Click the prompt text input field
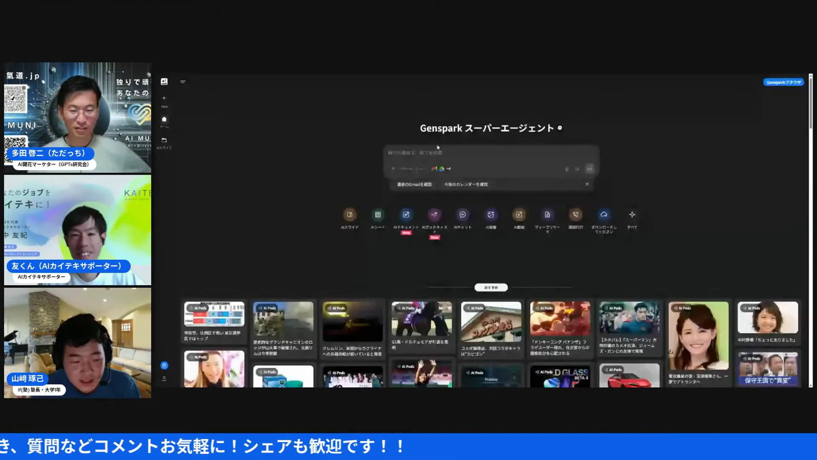This screenshot has height=460, width=817. coord(491,153)
